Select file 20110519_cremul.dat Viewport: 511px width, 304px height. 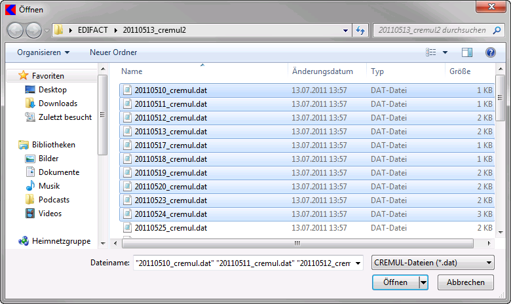307,173
